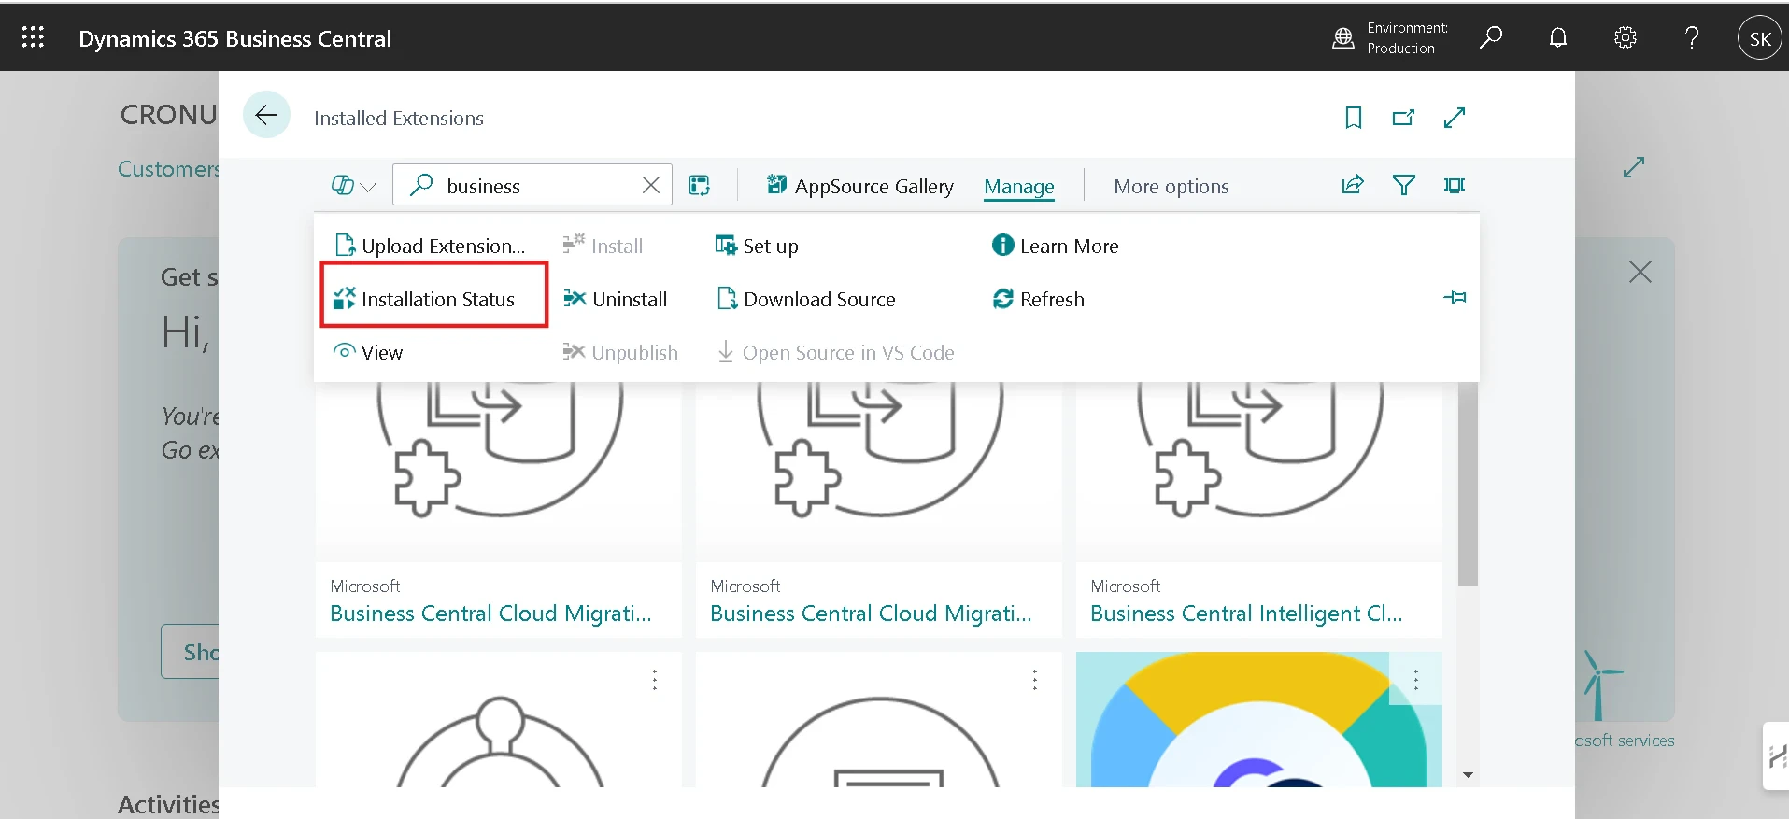Toggle the filter pane

pos(1403,185)
